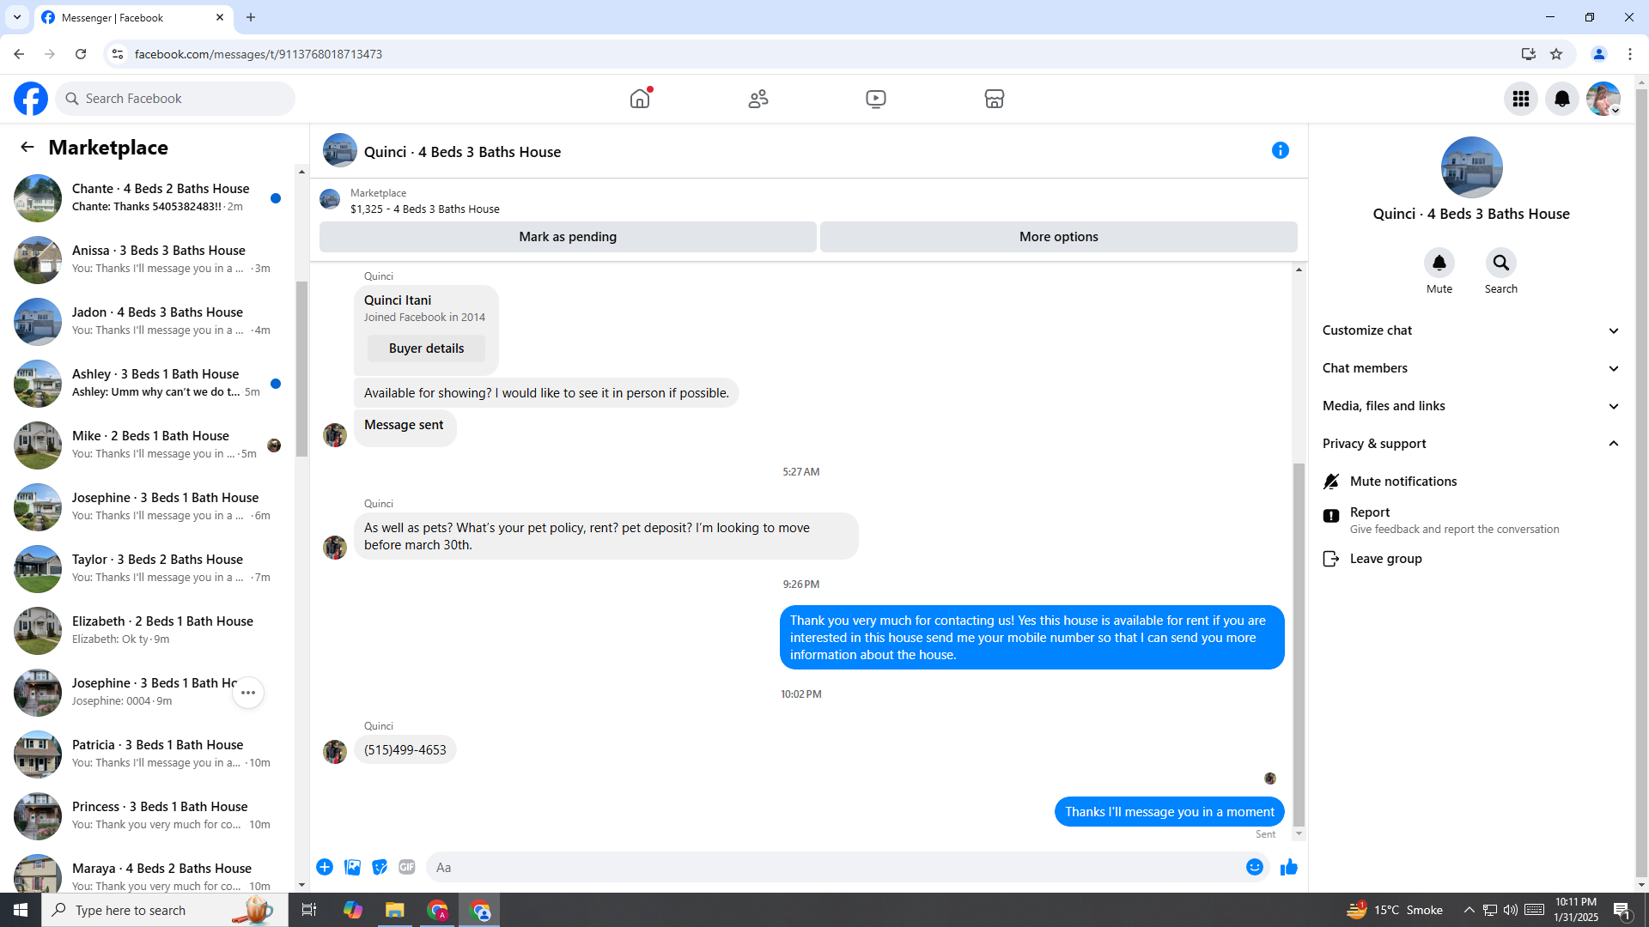The height and width of the screenshot is (927, 1649).
Task: Click listing thumbnail in right info panel
Action: tap(1471, 167)
